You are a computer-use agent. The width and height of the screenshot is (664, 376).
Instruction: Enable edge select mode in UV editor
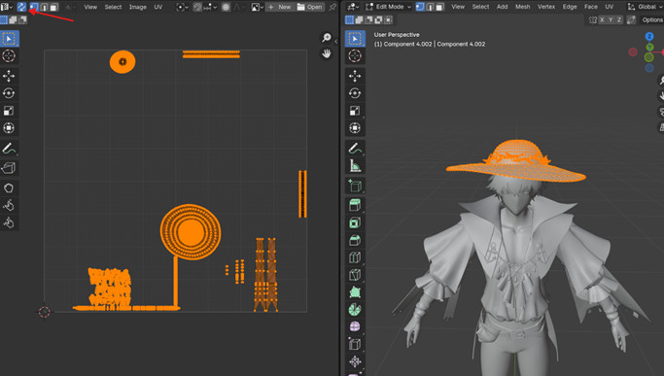click(x=44, y=7)
